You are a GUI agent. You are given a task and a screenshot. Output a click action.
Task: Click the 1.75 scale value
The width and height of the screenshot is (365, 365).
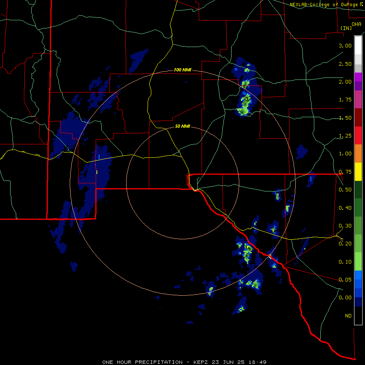(345, 100)
